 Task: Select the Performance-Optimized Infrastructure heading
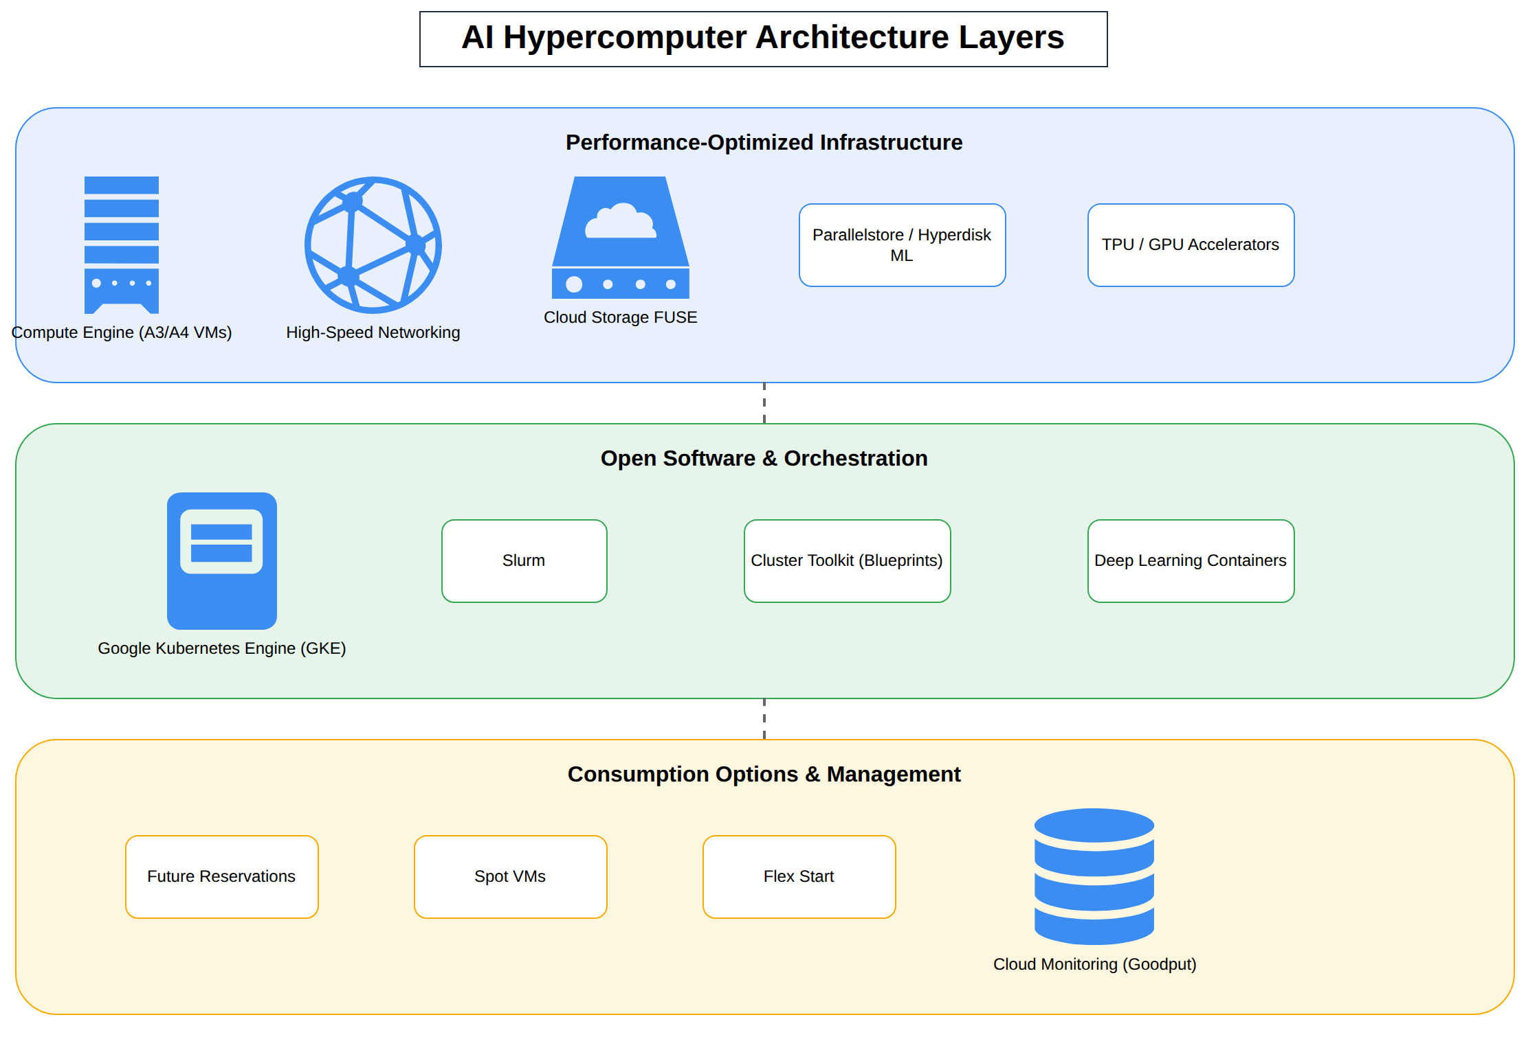764,142
